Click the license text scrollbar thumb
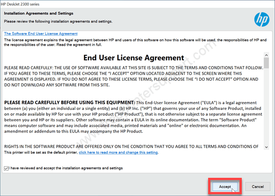This screenshot has width=275, height=196. click(x=267, y=63)
